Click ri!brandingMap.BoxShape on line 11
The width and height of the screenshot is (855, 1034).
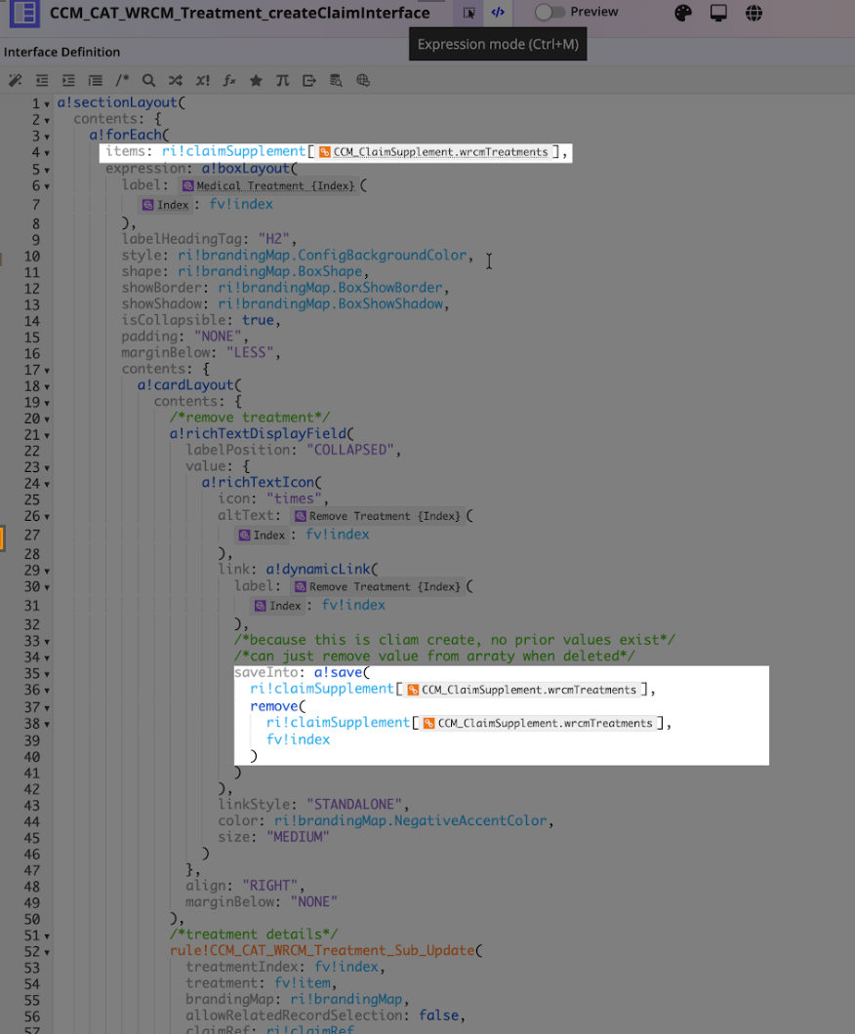[x=269, y=272]
